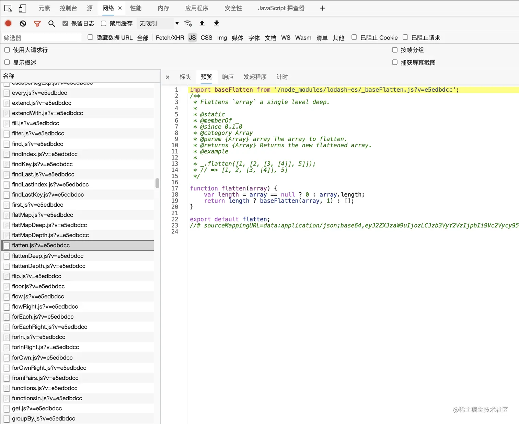
Task: Show the 响应 tab
Action: [228, 77]
